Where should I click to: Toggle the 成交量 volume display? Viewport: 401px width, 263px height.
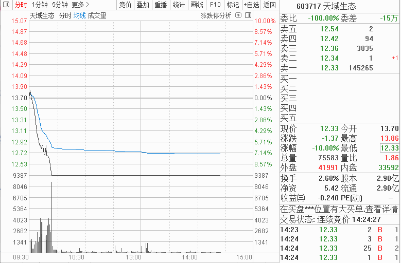[97, 15]
